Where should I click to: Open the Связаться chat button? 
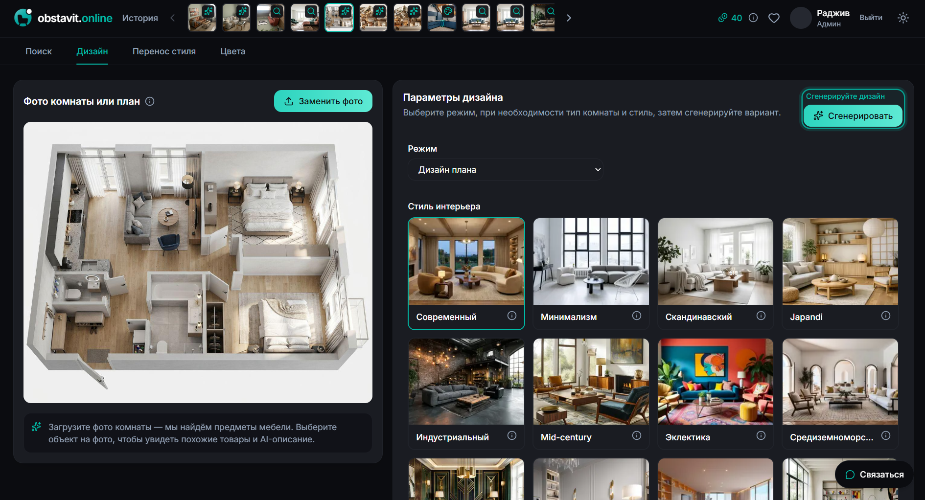874,475
